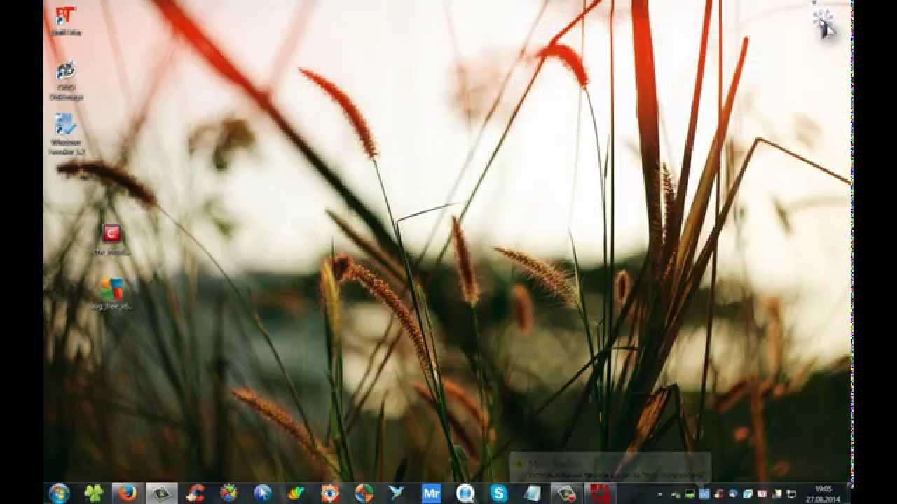
Task: Open the red C installer desktop file
Action: pos(111,239)
